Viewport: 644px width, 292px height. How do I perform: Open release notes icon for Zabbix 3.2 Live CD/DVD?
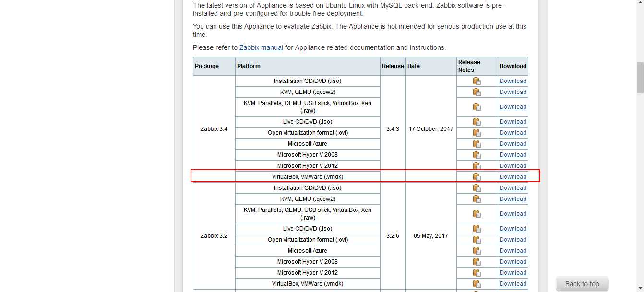[477, 229]
